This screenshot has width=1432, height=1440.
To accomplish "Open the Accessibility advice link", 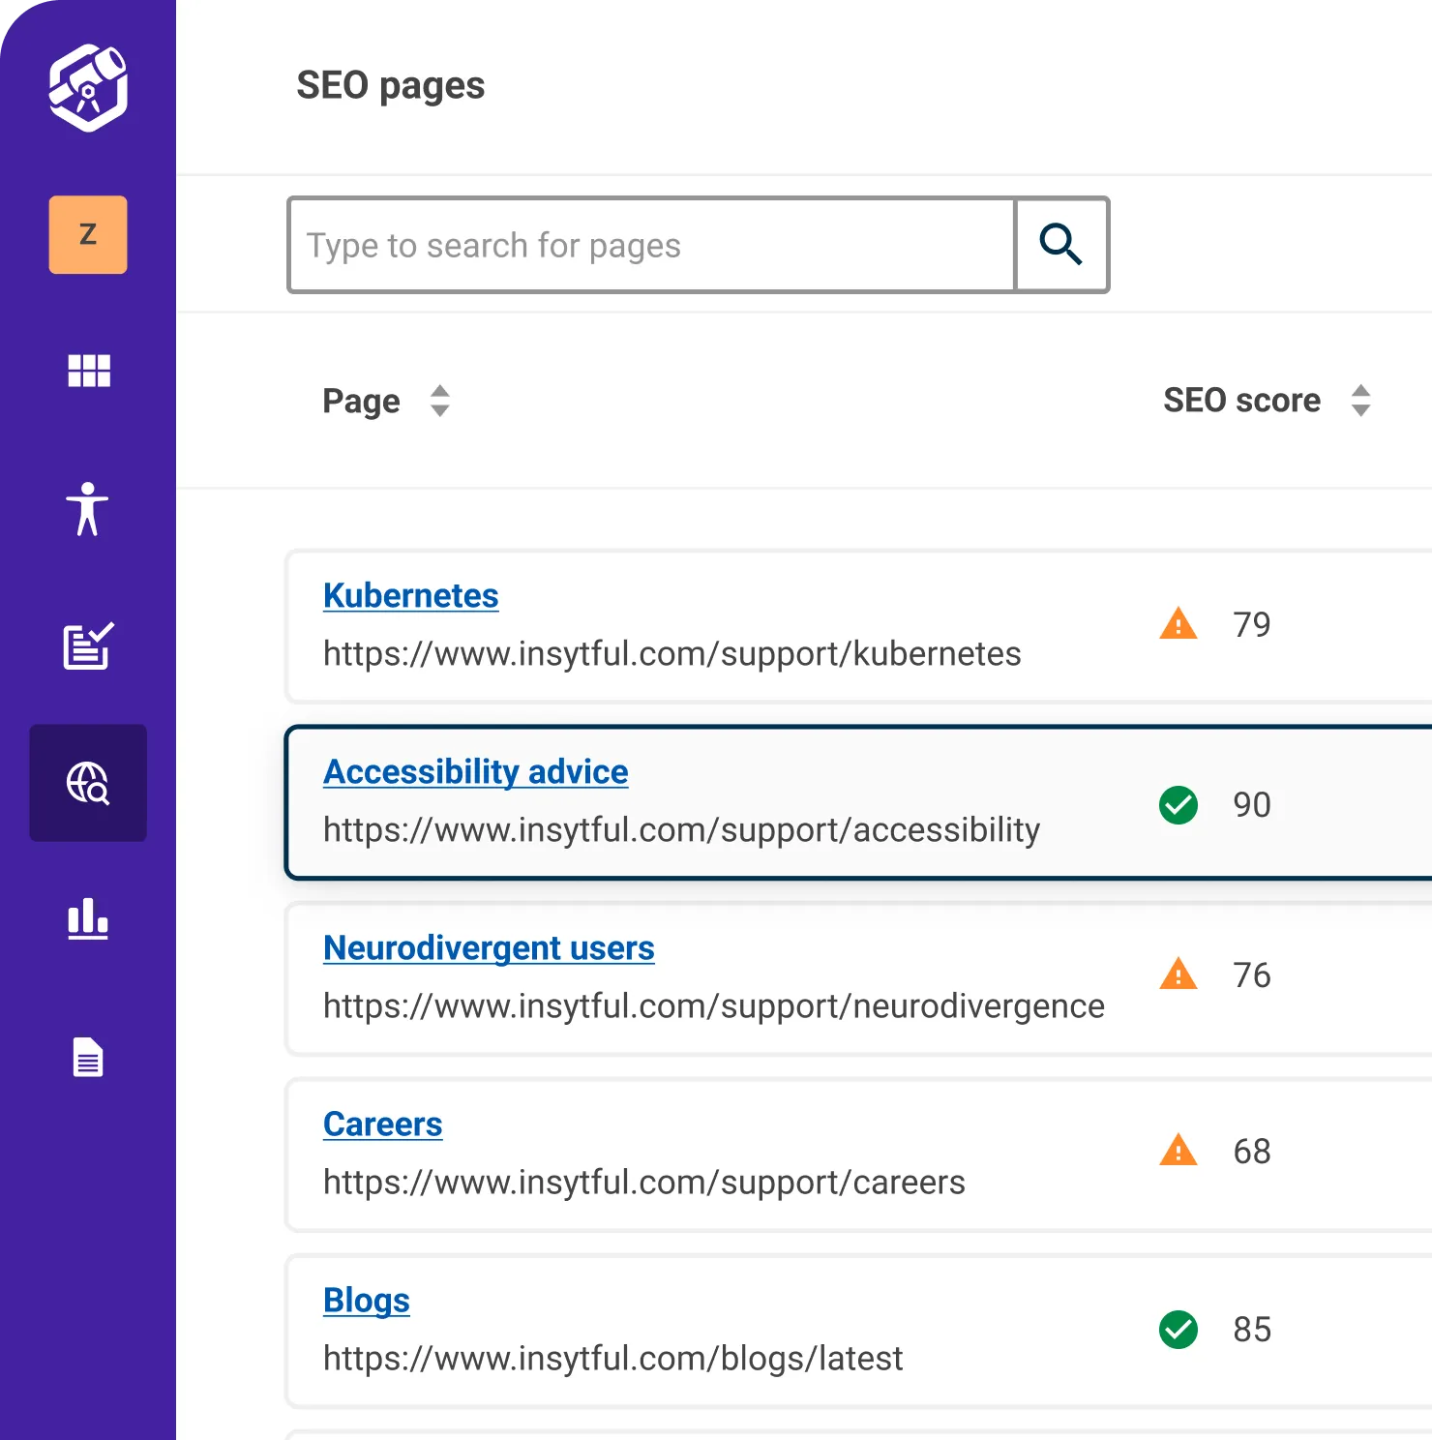I will 475,772.
